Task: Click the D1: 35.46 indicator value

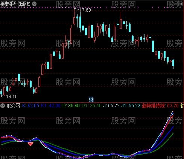Action: (x=91, y=106)
